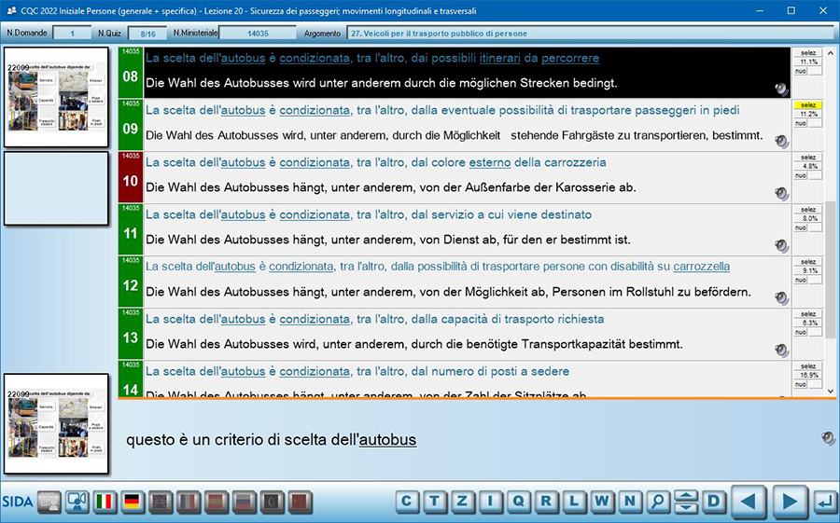Play audio for question 08
The image size is (840, 523).
[x=781, y=89]
